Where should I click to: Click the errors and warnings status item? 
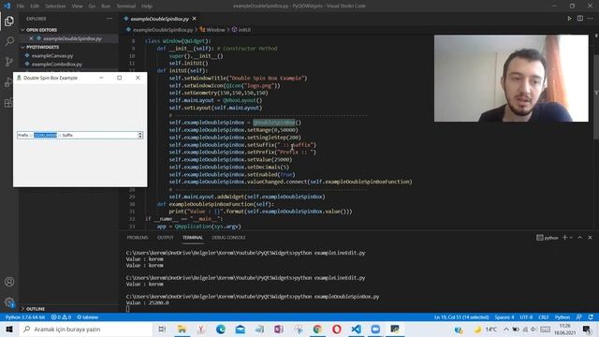61,317
